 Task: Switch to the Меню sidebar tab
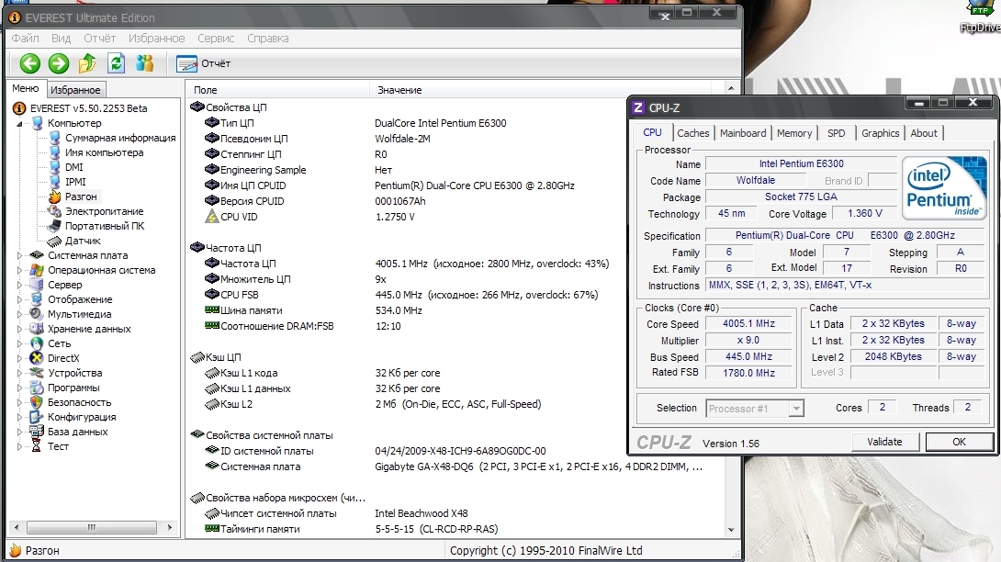pyautogui.click(x=26, y=89)
